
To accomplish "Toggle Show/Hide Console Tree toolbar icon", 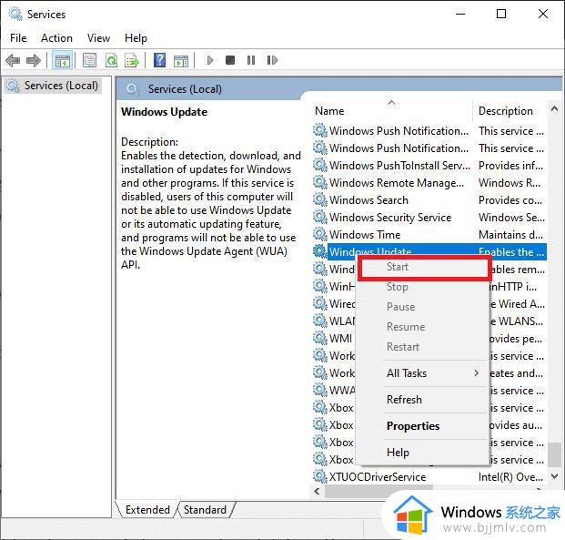I will [x=63, y=60].
